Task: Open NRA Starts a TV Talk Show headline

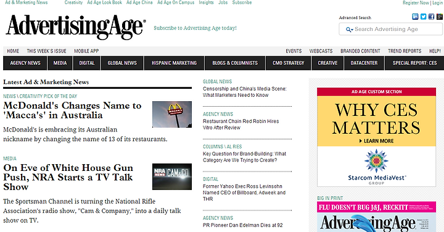Action: click(68, 177)
